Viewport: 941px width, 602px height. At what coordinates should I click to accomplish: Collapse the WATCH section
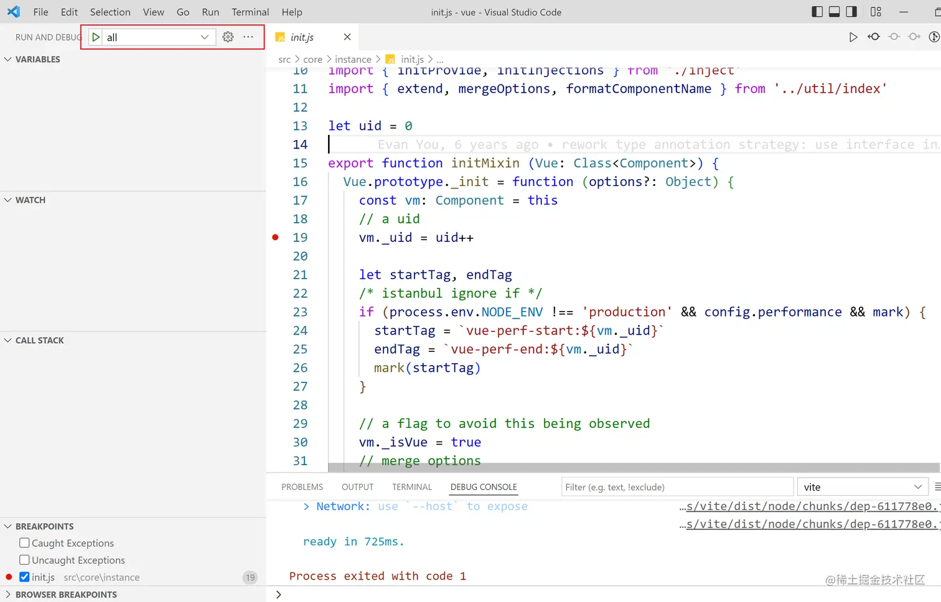tap(8, 200)
